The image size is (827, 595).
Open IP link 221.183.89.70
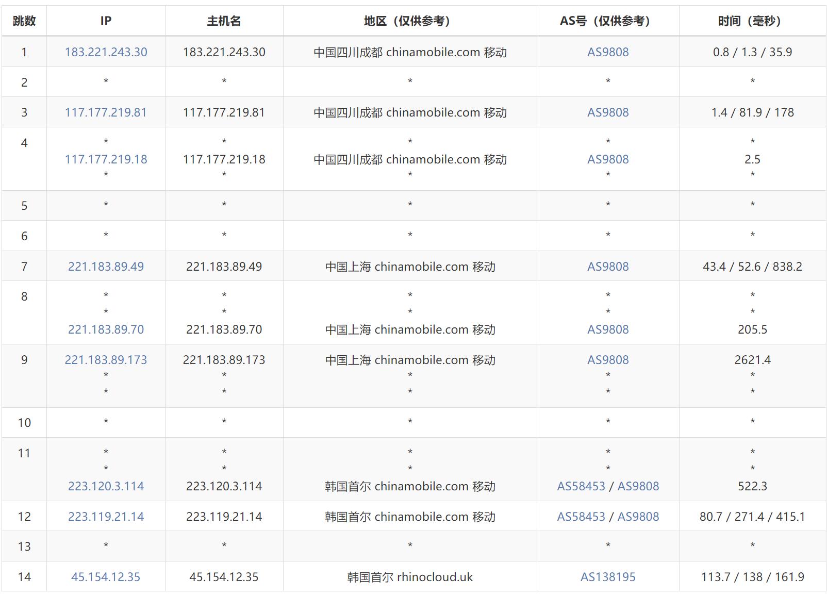point(106,329)
